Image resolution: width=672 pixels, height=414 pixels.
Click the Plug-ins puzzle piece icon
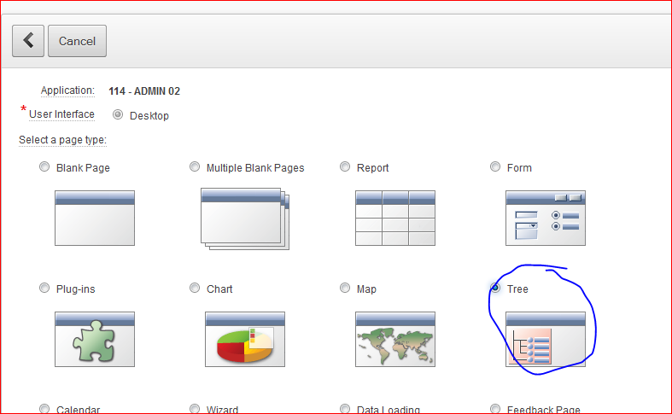(x=95, y=340)
